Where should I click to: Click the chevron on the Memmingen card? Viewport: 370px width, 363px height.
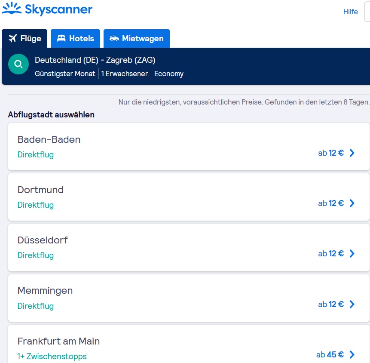(352, 304)
